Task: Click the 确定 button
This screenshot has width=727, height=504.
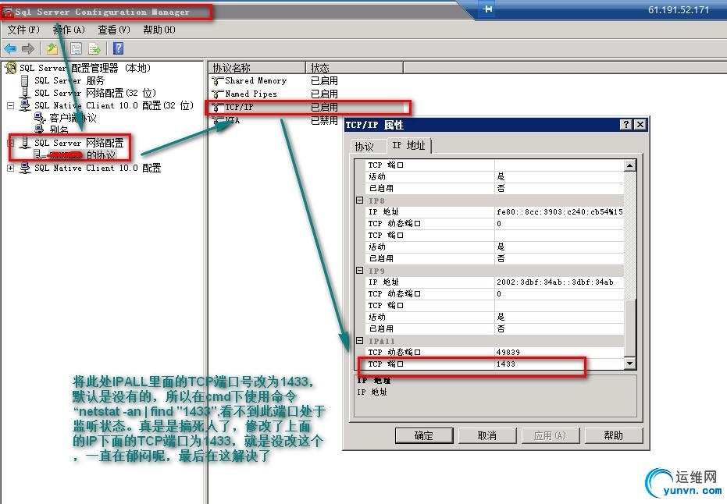Action: 424,435
